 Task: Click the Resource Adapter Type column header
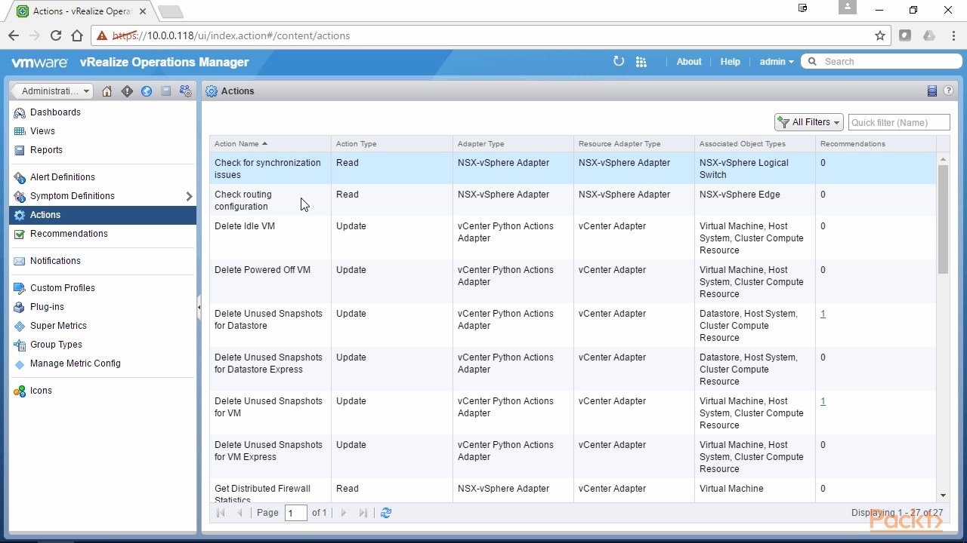point(634,143)
